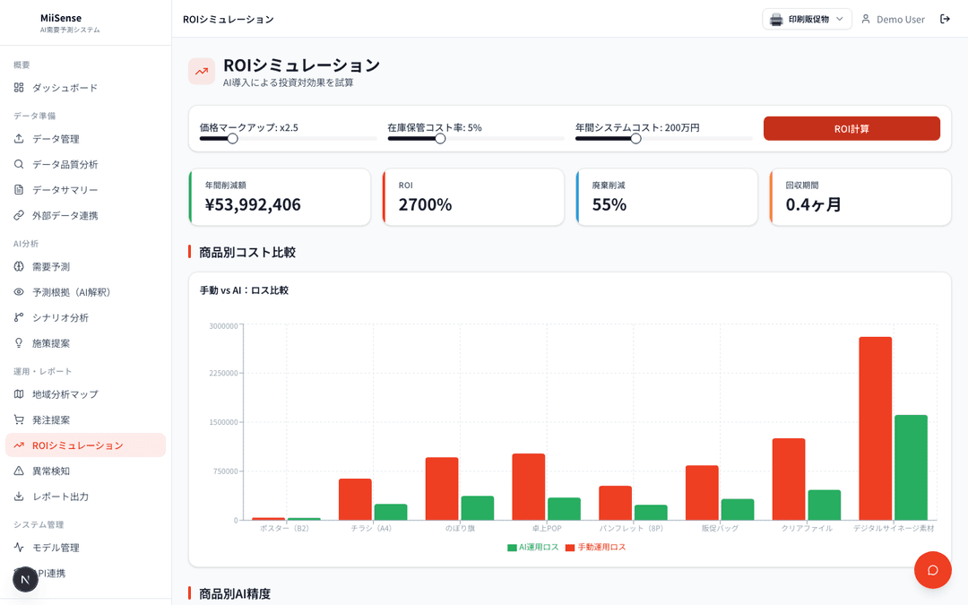The height and width of the screenshot is (605, 968).
Task: Click the pulse icon beside モデル管理
Action: [x=19, y=548]
